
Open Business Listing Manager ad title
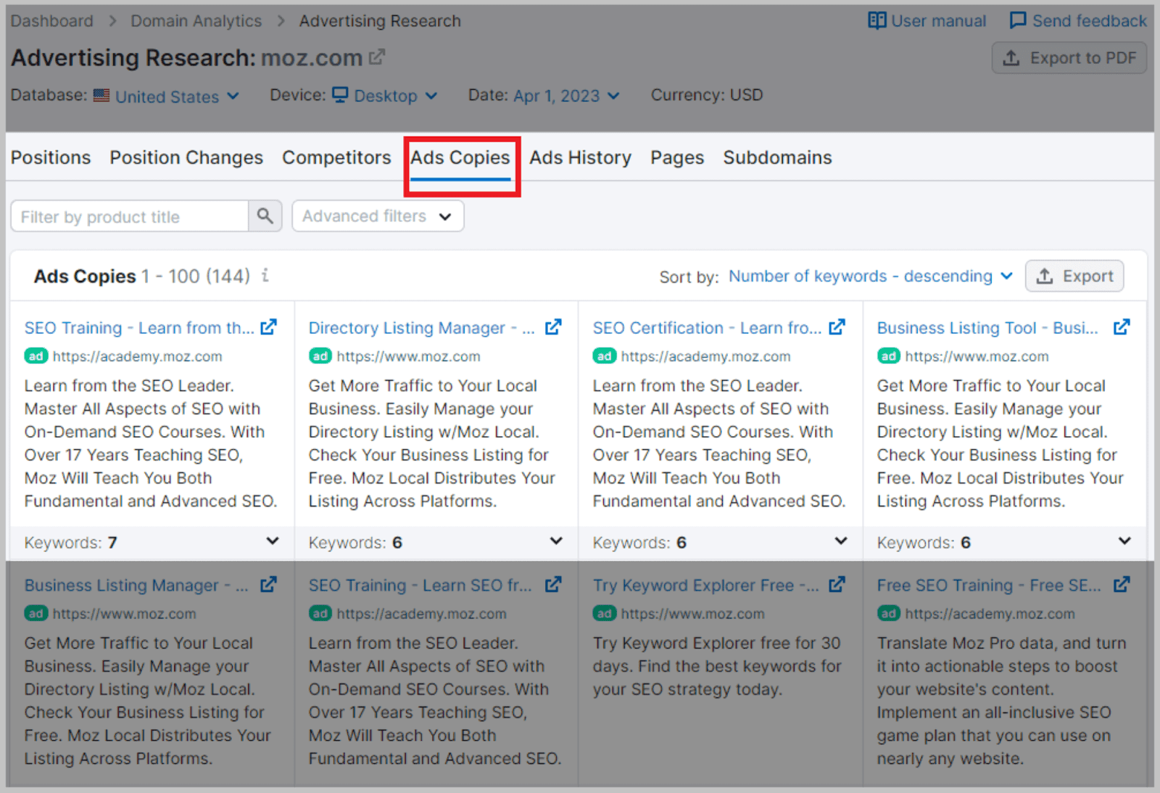tap(136, 585)
